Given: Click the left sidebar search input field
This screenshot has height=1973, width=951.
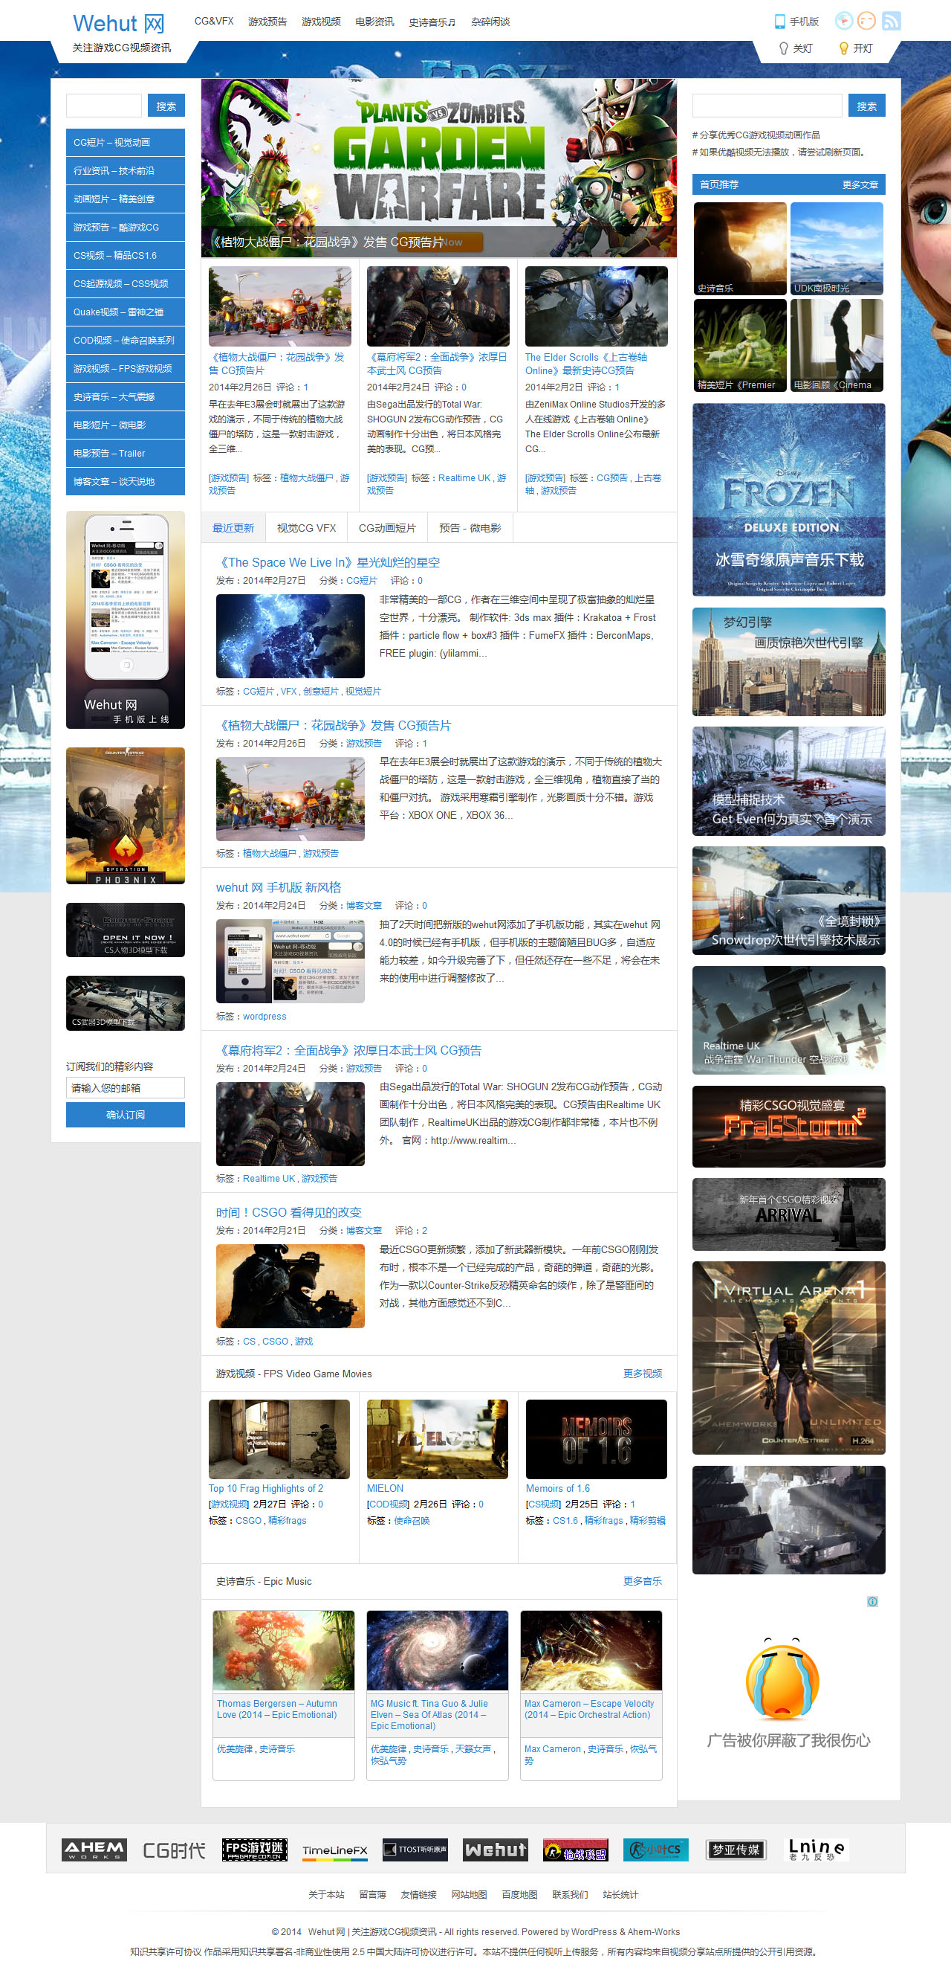Looking at the screenshot, I should click(x=104, y=106).
